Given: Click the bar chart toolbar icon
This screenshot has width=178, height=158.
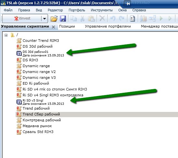Looking at the screenshot, I should pyautogui.click(x=143, y=18).
